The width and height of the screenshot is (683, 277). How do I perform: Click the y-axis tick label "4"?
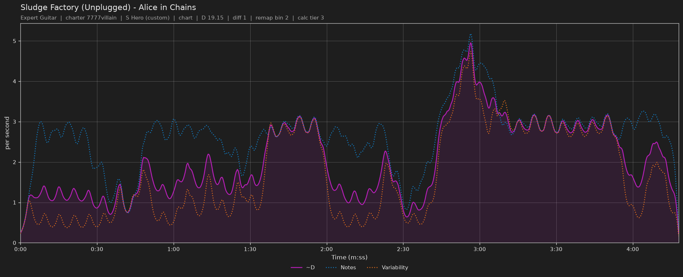tap(15, 82)
